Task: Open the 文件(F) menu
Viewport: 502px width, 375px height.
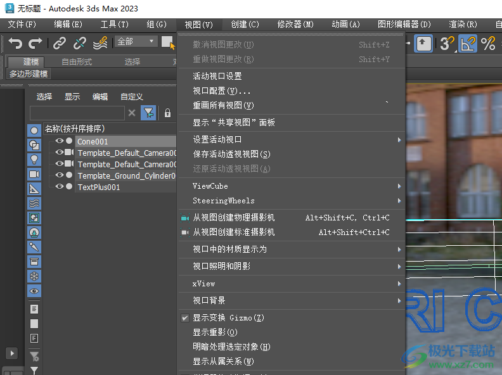Action: click(x=22, y=24)
